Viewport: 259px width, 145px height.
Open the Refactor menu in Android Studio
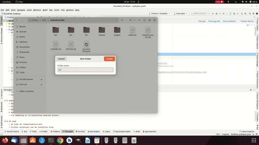click(37, 10)
